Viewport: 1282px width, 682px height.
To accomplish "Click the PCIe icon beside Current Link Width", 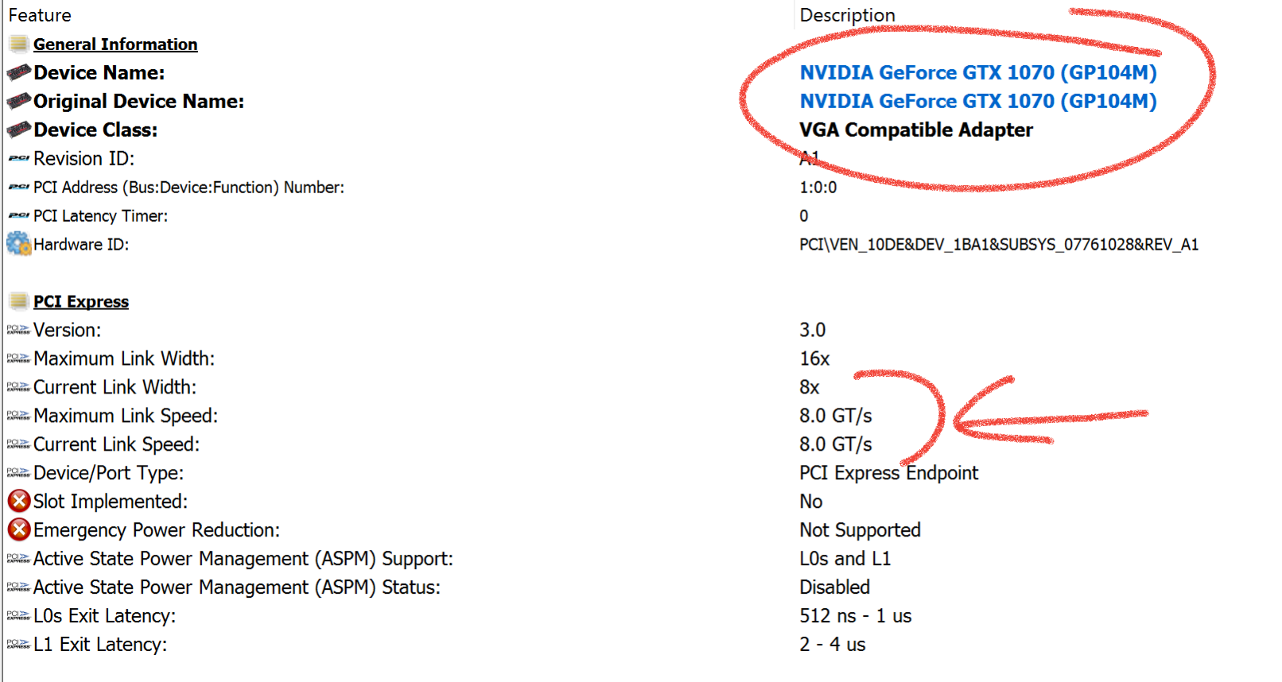I will click(x=18, y=387).
